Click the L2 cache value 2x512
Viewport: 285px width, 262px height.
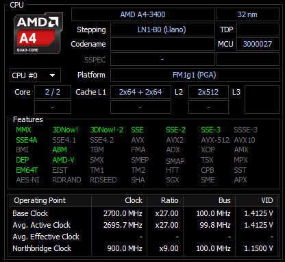(x=208, y=92)
